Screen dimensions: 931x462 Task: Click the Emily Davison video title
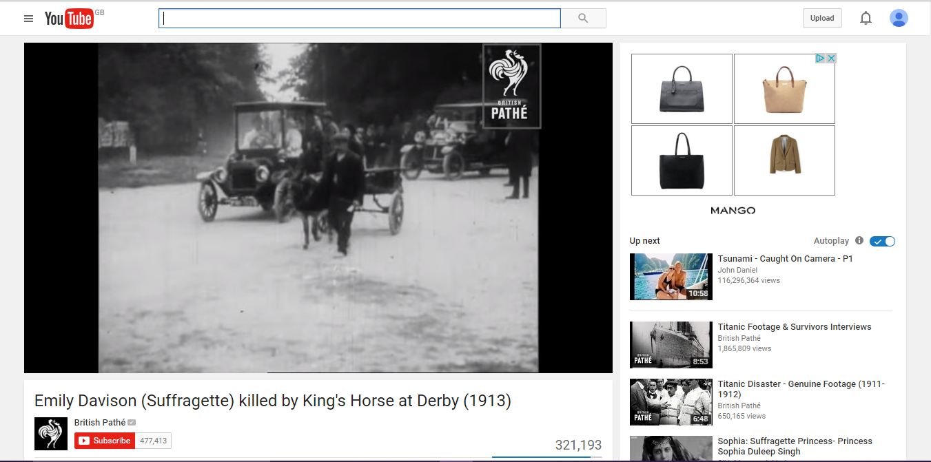(273, 401)
